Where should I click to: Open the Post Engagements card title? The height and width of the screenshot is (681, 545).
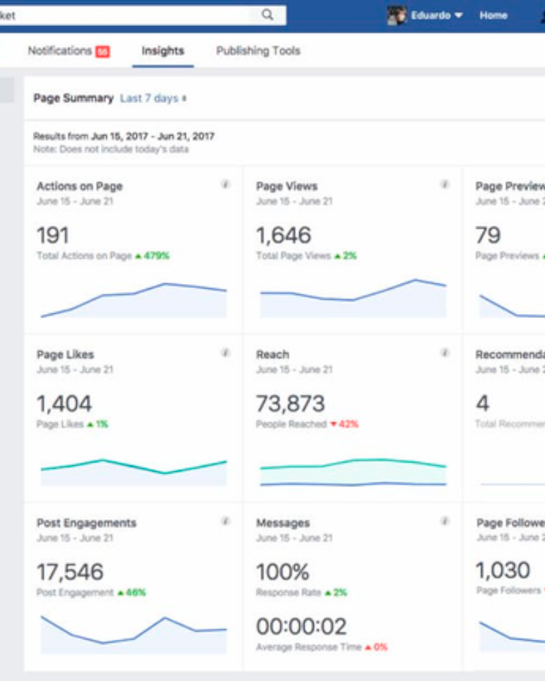87,523
